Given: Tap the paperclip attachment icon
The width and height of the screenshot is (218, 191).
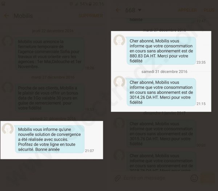Looking at the screenshot, I should [117, 178].
